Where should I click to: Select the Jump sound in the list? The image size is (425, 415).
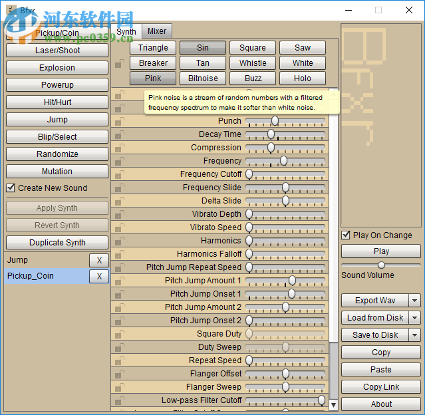(x=47, y=260)
